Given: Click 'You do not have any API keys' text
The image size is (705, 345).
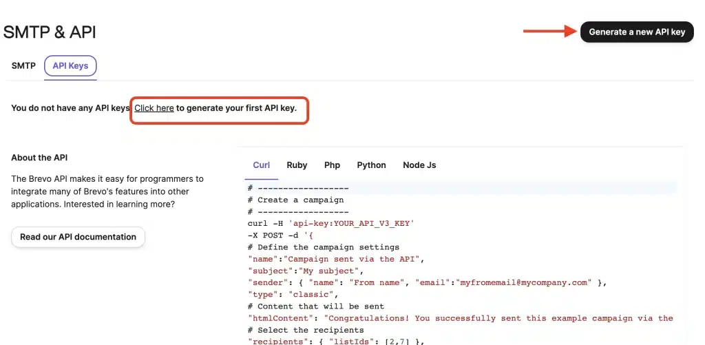Looking at the screenshot, I should click(x=71, y=108).
